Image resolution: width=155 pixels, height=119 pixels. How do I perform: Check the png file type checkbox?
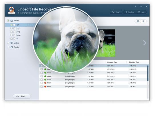point(11,32)
